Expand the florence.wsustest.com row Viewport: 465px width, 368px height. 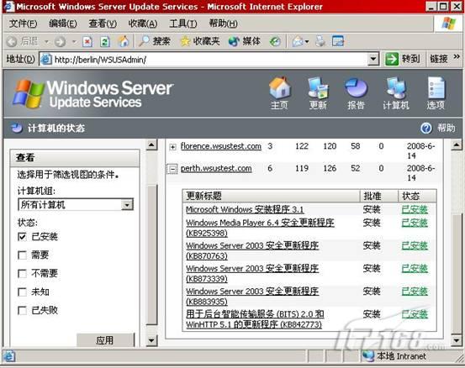click(x=172, y=147)
